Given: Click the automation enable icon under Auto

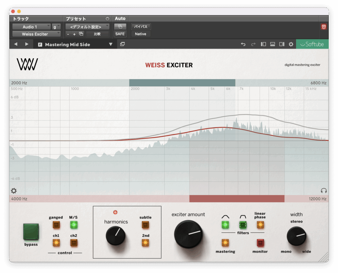Looking at the screenshot, I should click(120, 27).
